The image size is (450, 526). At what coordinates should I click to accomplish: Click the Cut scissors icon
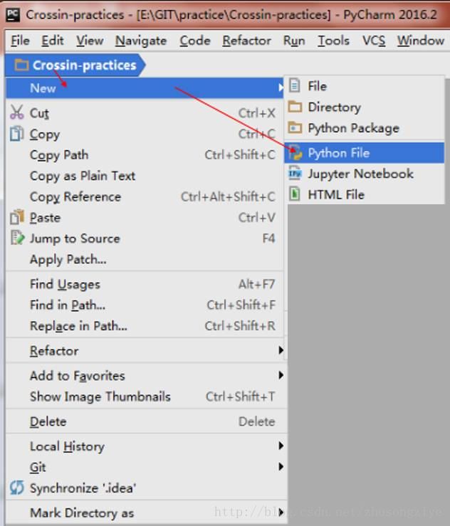click(x=16, y=112)
